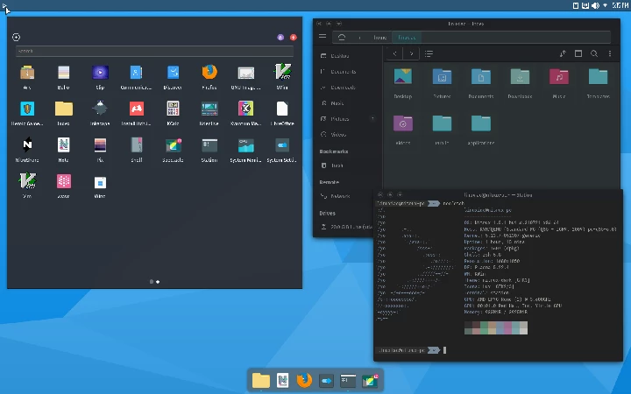This screenshot has height=394, width=631.
Task: Open the sort order dropdown in file manager
Action: pos(563,53)
